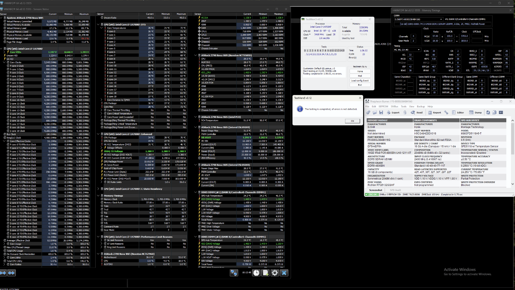Click Activate Windows watermark text
This screenshot has width=515, height=290.
(460, 270)
